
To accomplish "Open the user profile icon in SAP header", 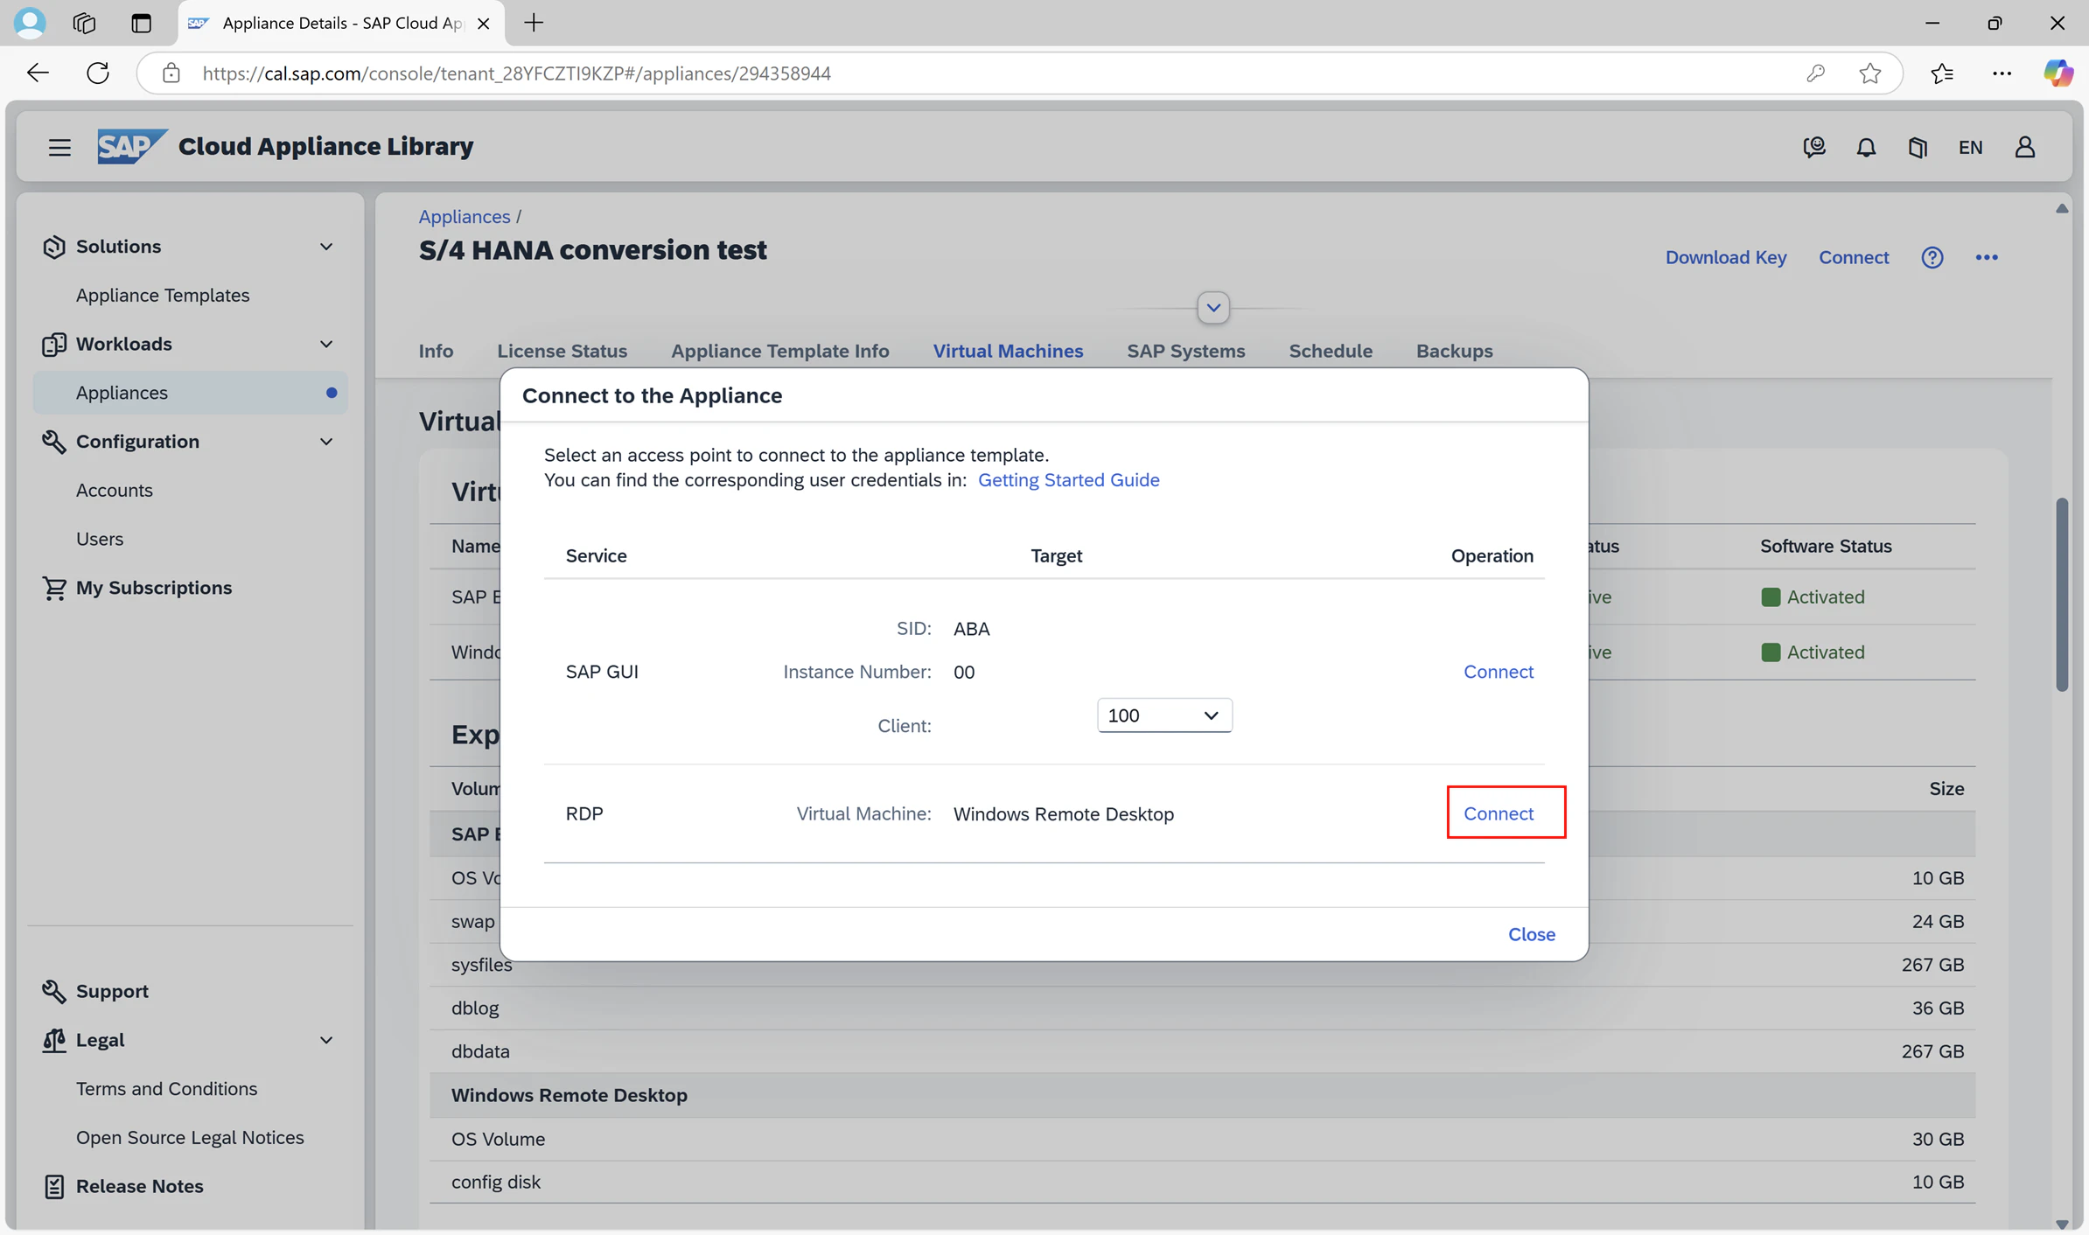I will point(2025,147).
